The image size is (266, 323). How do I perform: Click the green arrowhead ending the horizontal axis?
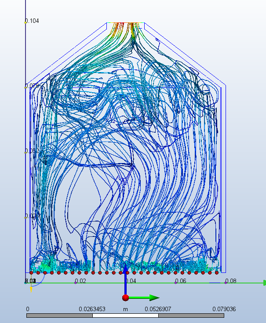264,283
